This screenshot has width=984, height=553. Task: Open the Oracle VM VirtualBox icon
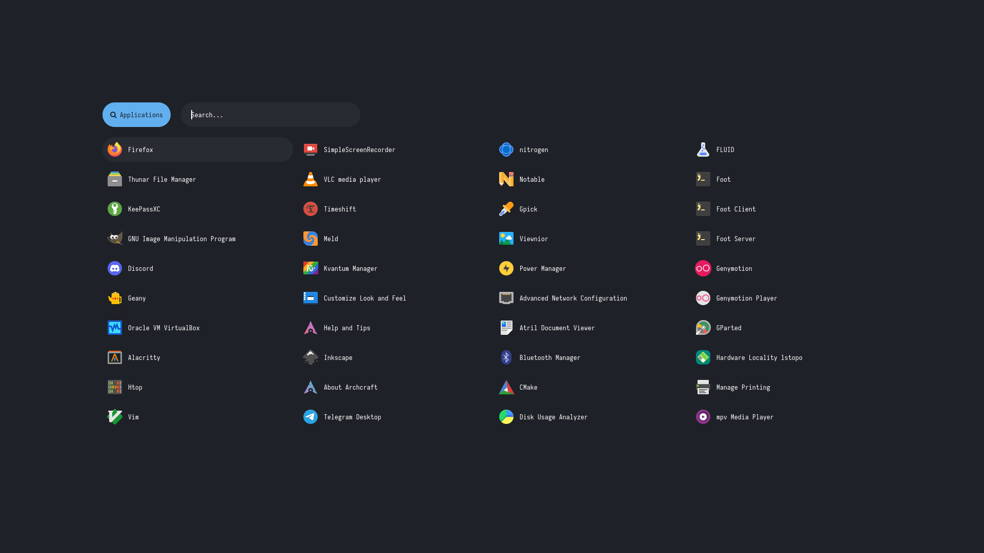115,328
